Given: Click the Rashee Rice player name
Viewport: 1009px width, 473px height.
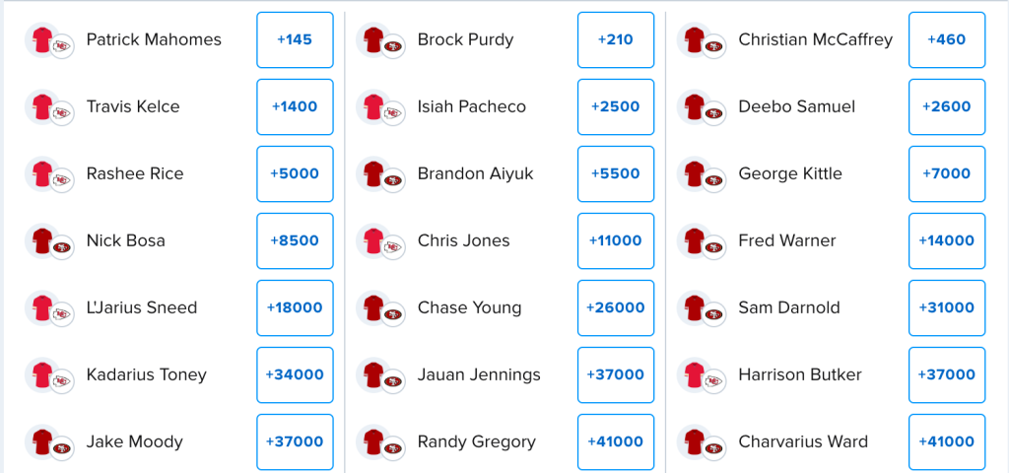Looking at the screenshot, I should coord(135,173).
